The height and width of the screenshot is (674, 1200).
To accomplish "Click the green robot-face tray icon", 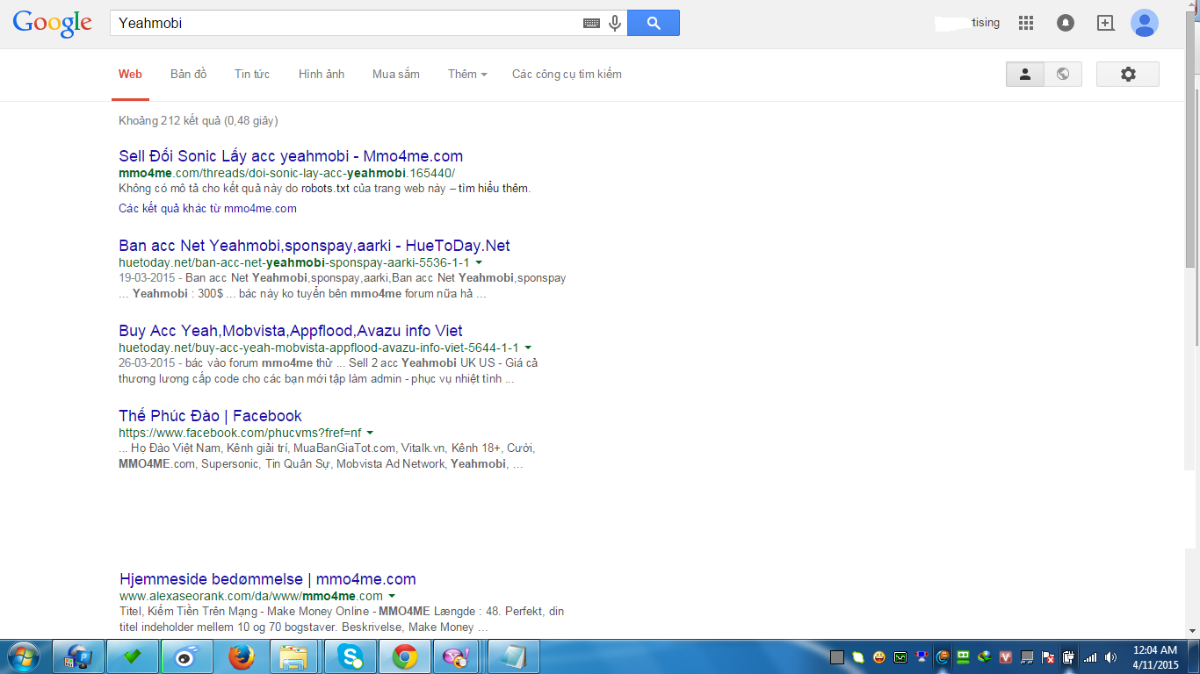I will (x=964, y=657).
